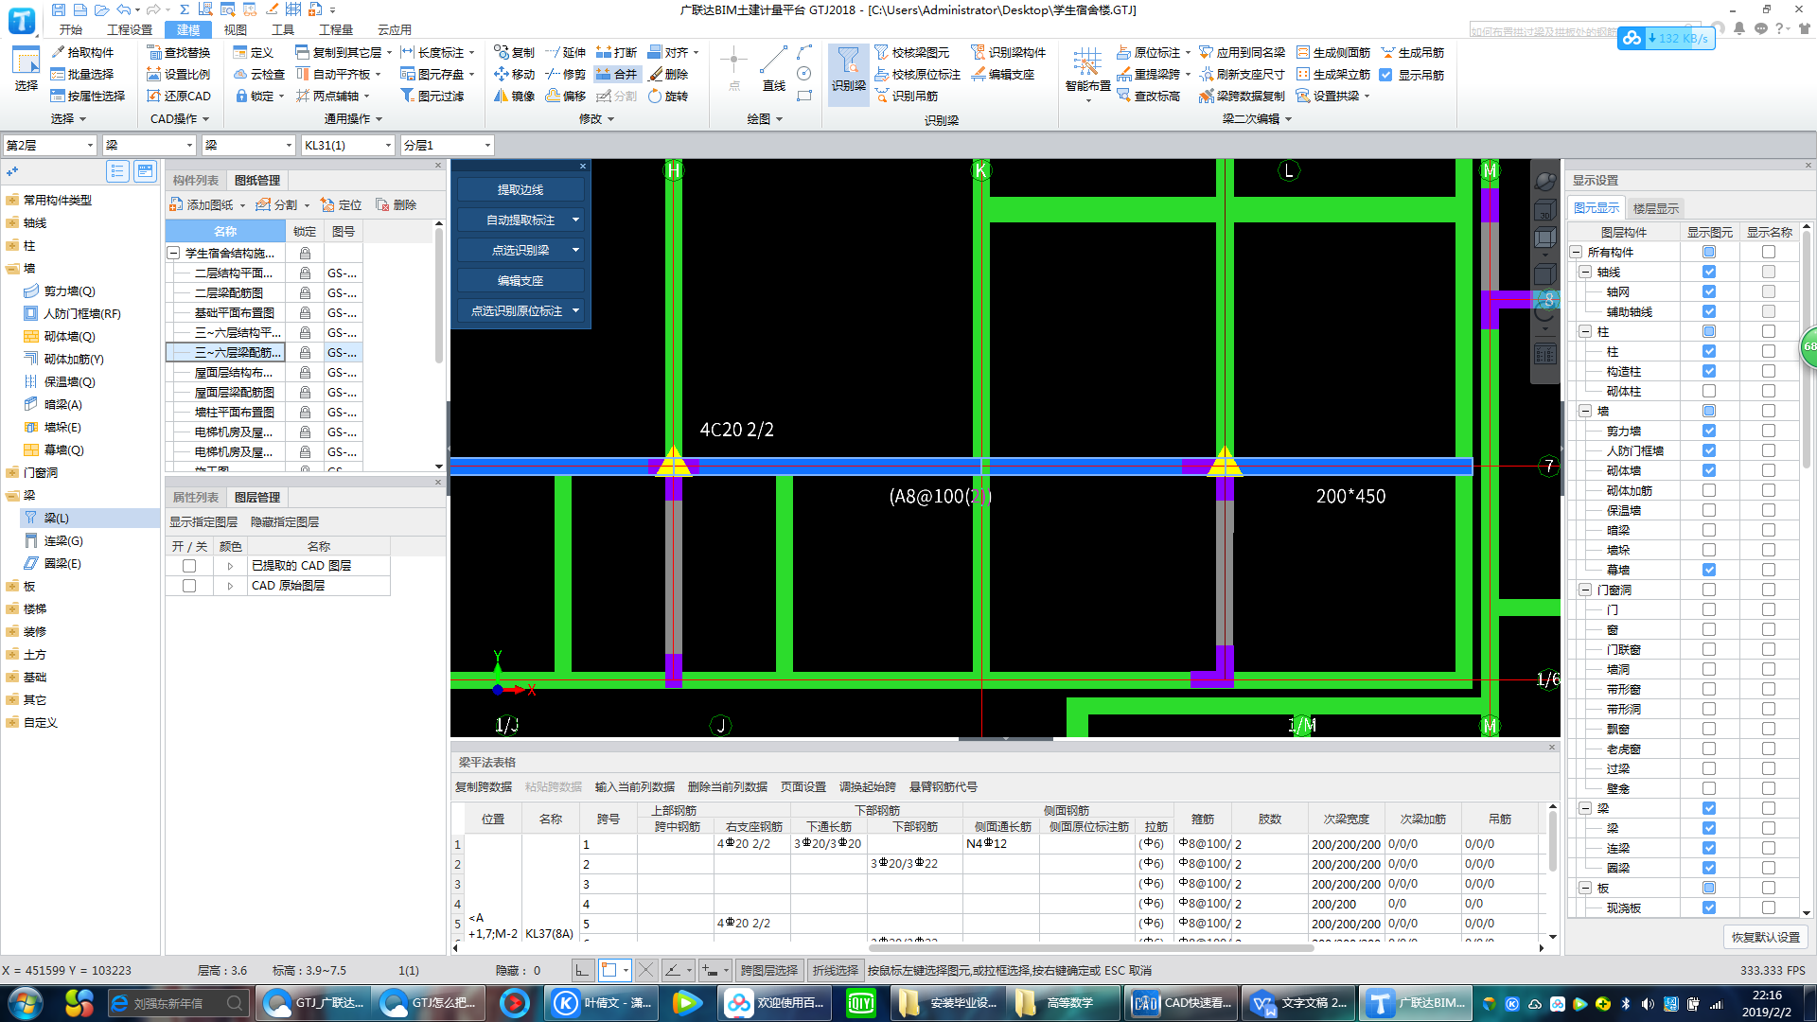1817x1022 pixels.
Task: Click the 打断 break tool
Action: click(616, 52)
